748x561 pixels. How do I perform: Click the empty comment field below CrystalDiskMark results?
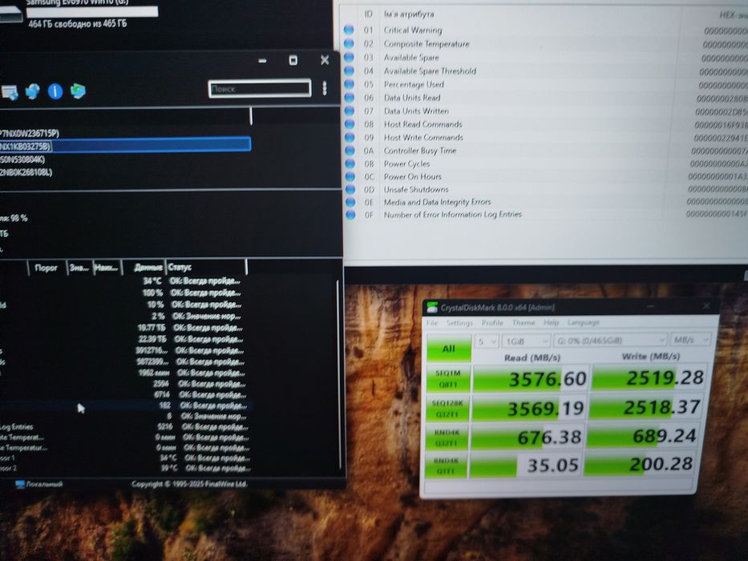point(558,486)
